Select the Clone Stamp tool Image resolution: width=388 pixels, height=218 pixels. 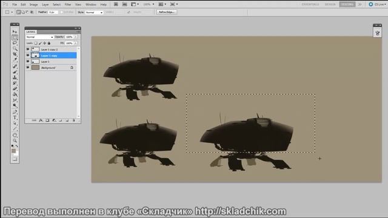(15, 78)
